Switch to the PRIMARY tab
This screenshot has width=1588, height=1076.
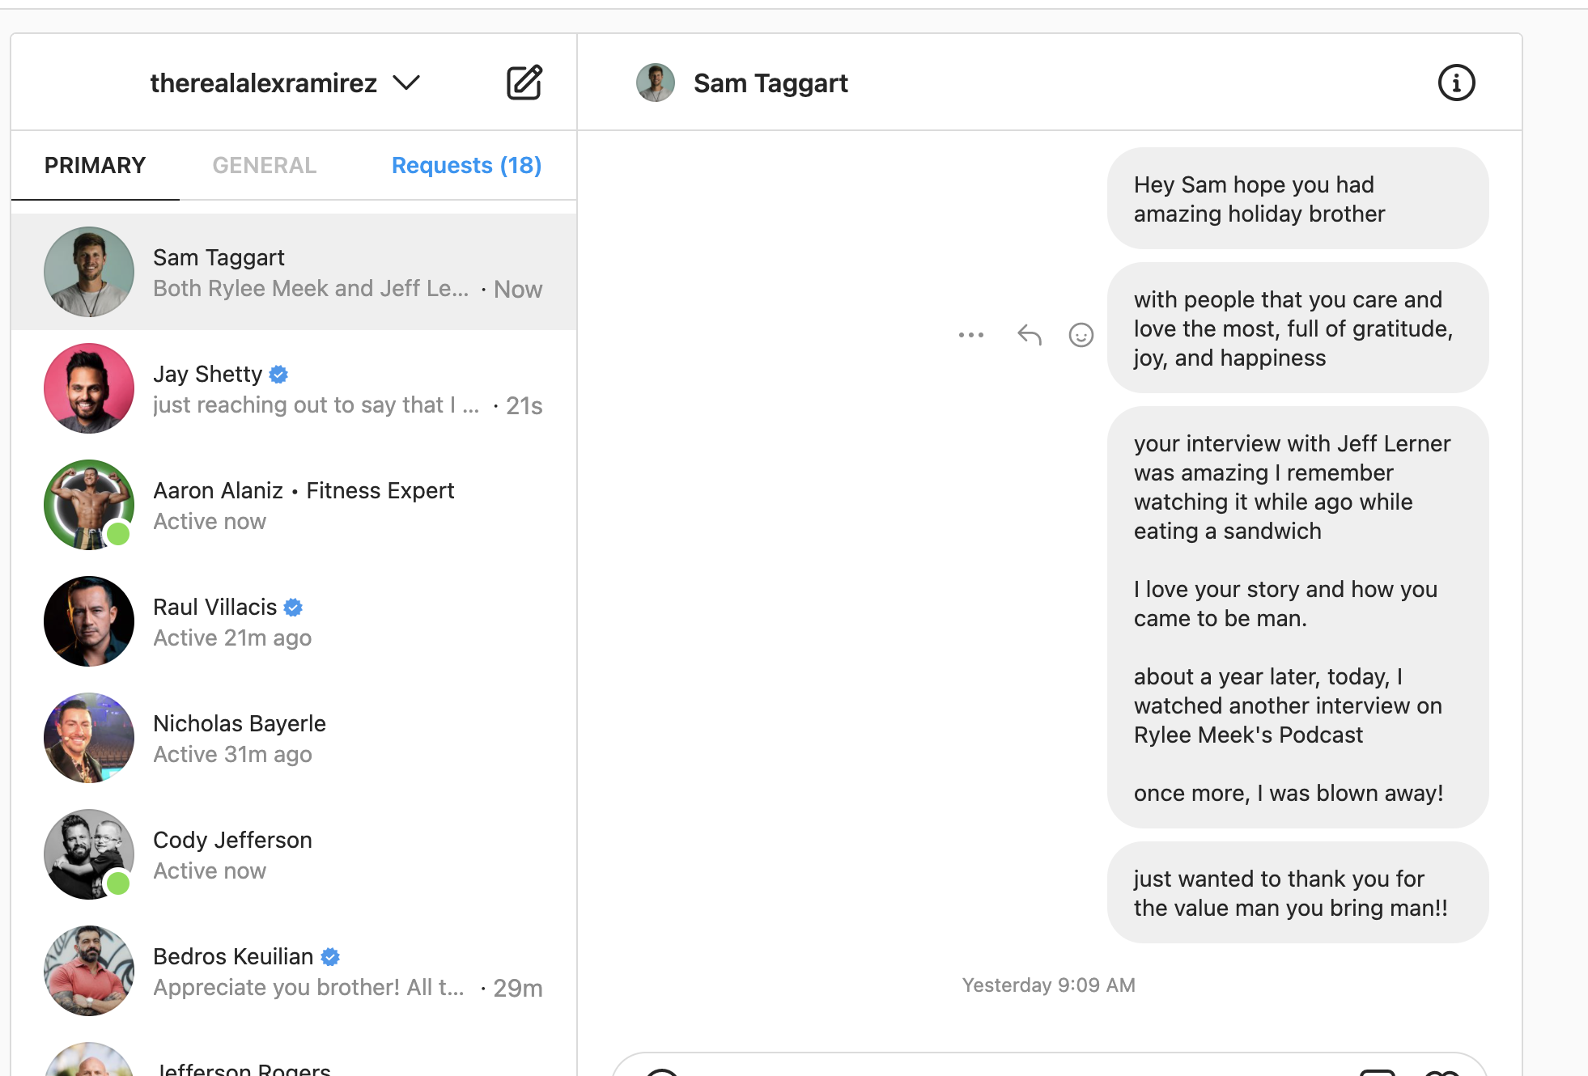click(95, 165)
